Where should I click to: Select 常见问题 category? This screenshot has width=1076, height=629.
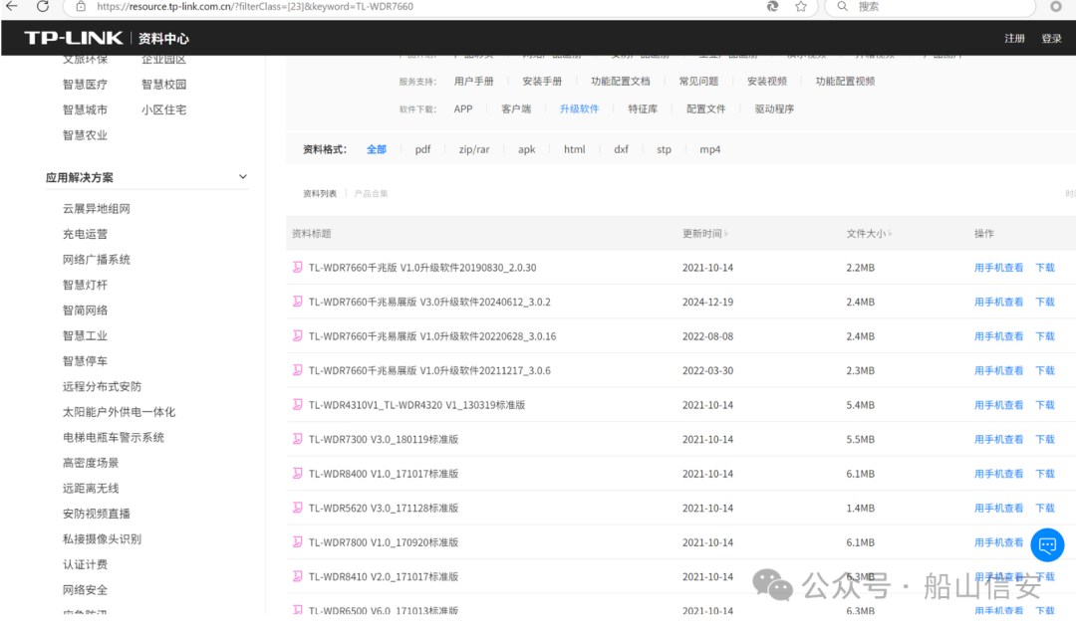[698, 81]
